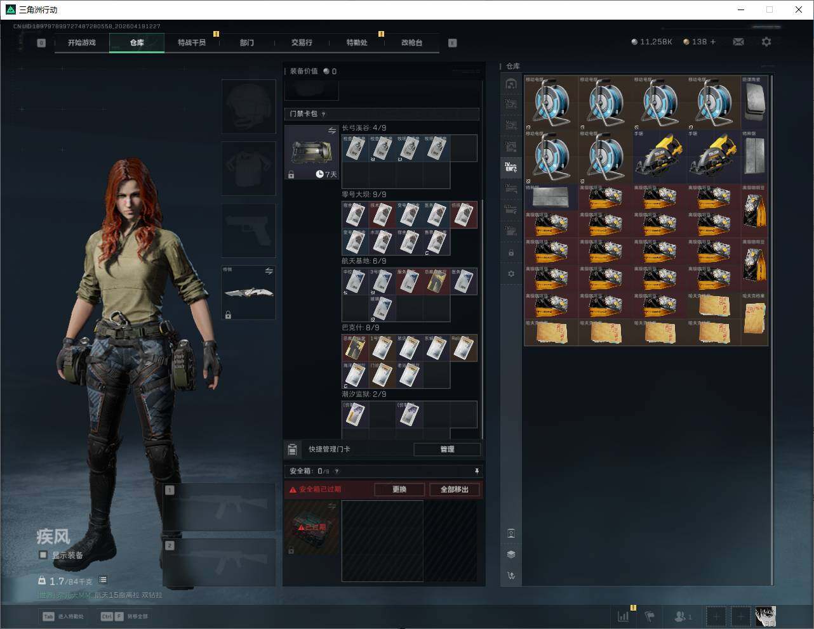Viewport: 814px width, 629px height.
Task: Switch to the 交易行 tab
Action: tap(302, 42)
